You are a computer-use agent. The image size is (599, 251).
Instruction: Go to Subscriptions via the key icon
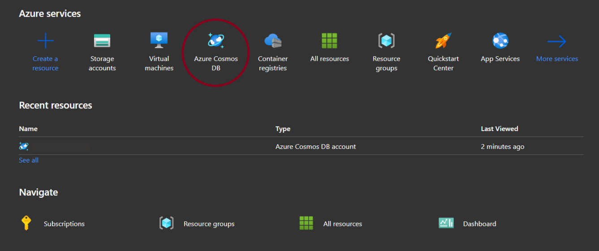tap(26, 223)
